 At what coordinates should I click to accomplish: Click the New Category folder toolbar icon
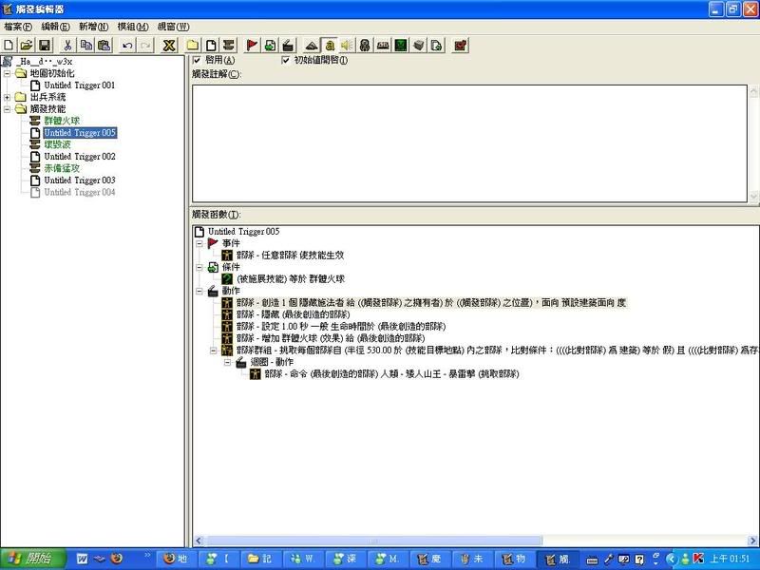(193, 45)
